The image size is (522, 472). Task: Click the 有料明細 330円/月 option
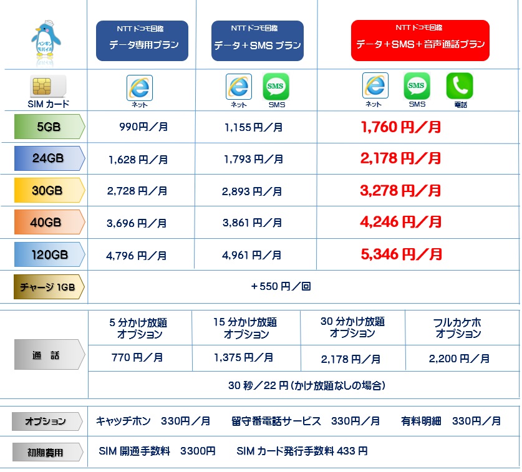tap(451, 421)
